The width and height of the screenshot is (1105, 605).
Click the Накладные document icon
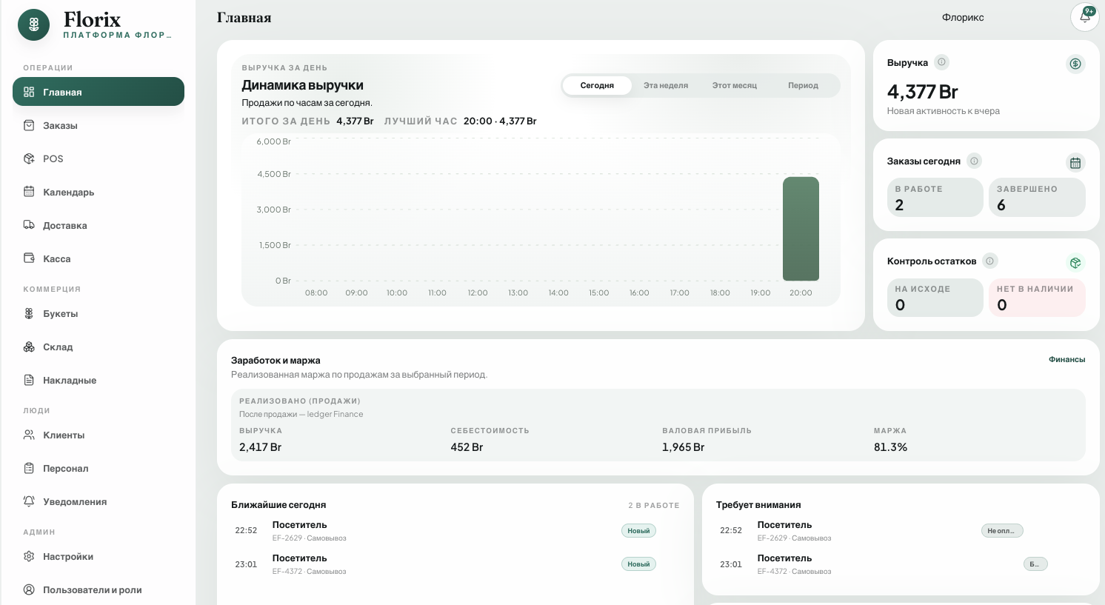pyautogui.click(x=29, y=380)
